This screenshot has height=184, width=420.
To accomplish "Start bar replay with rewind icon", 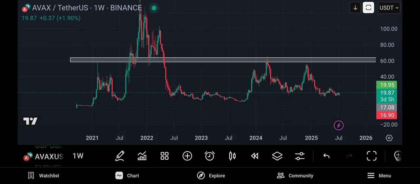I will click(255, 156).
